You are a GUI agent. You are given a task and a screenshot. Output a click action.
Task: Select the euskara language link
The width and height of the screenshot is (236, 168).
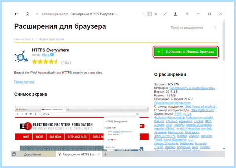pos(159,125)
